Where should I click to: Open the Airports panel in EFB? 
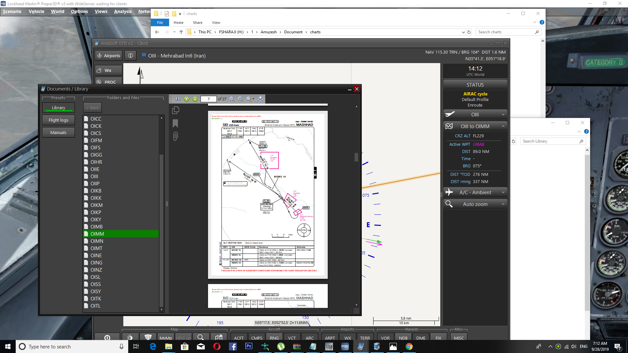109,56
